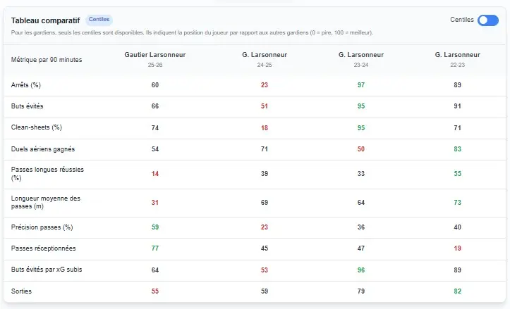The height and width of the screenshot is (309, 510).
Task: Click the blue Centiles badge beside the title
Action: 99,20
